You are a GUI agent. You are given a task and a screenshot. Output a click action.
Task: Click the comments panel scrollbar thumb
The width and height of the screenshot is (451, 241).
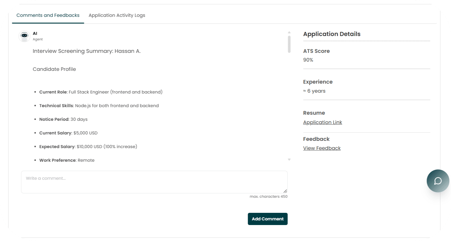[289, 44]
